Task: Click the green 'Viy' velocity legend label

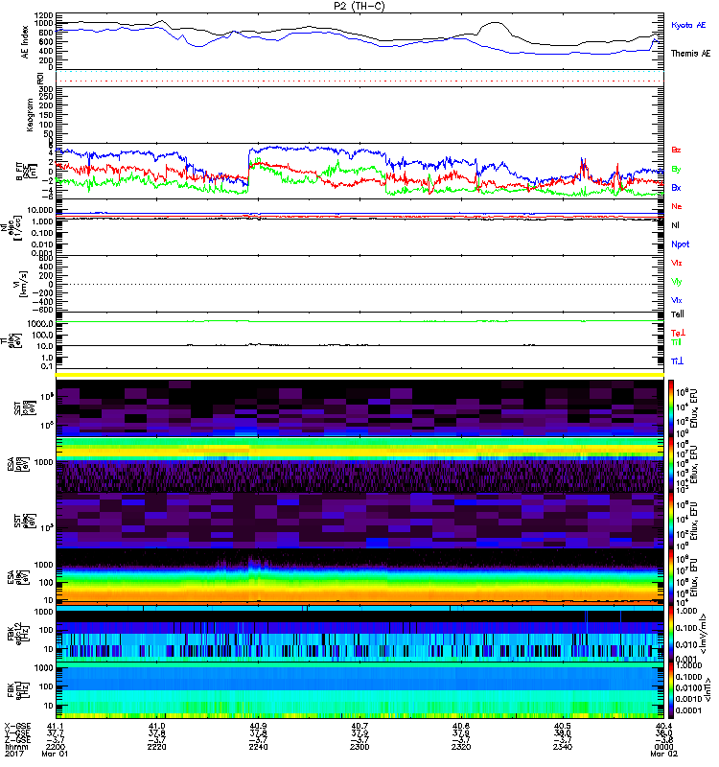Action: 677,282
